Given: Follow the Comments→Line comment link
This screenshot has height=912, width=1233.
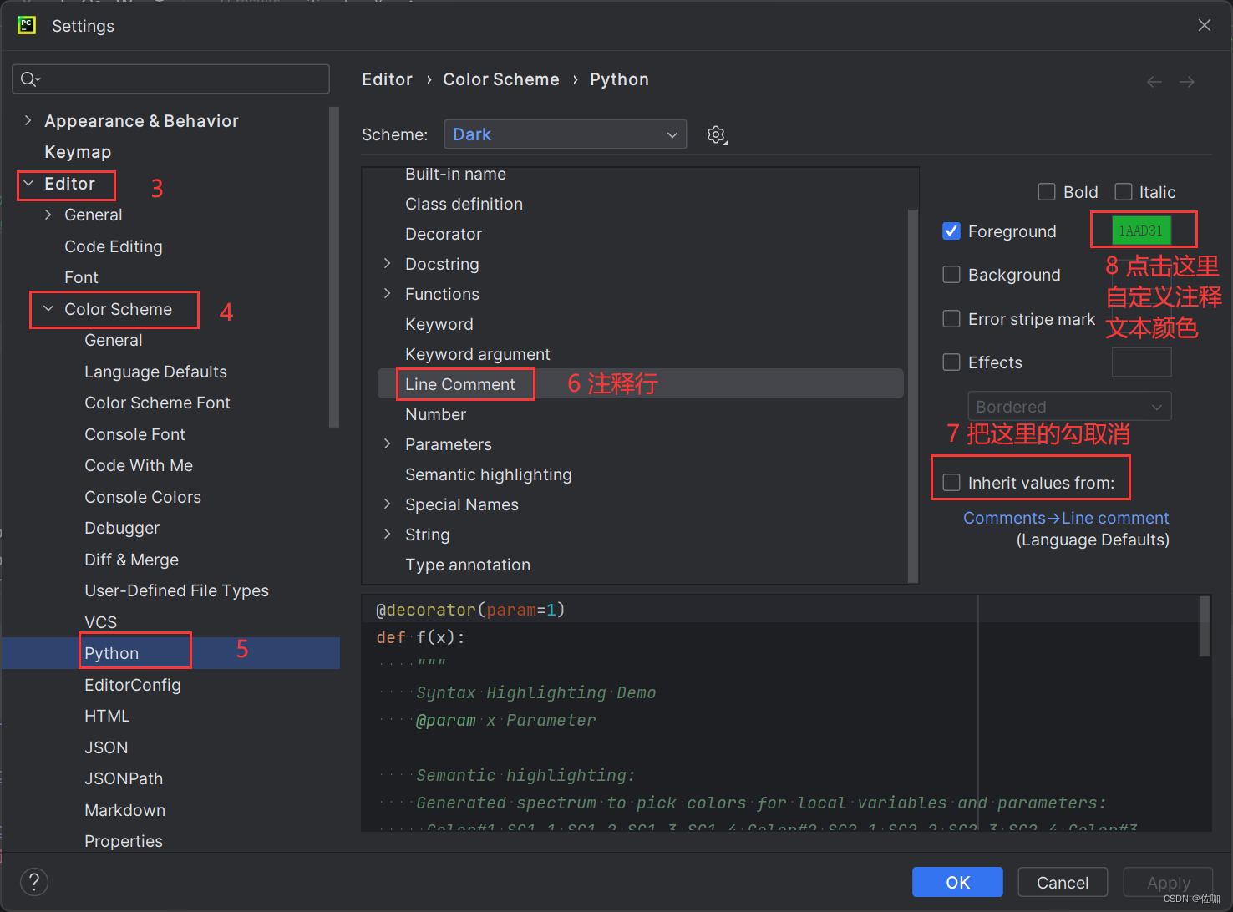Looking at the screenshot, I should point(1066,518).
